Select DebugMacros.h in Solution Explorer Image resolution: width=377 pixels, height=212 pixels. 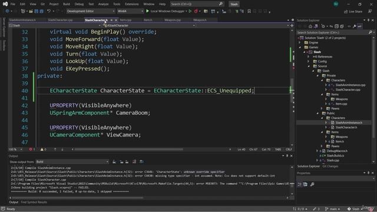point(336,151)
